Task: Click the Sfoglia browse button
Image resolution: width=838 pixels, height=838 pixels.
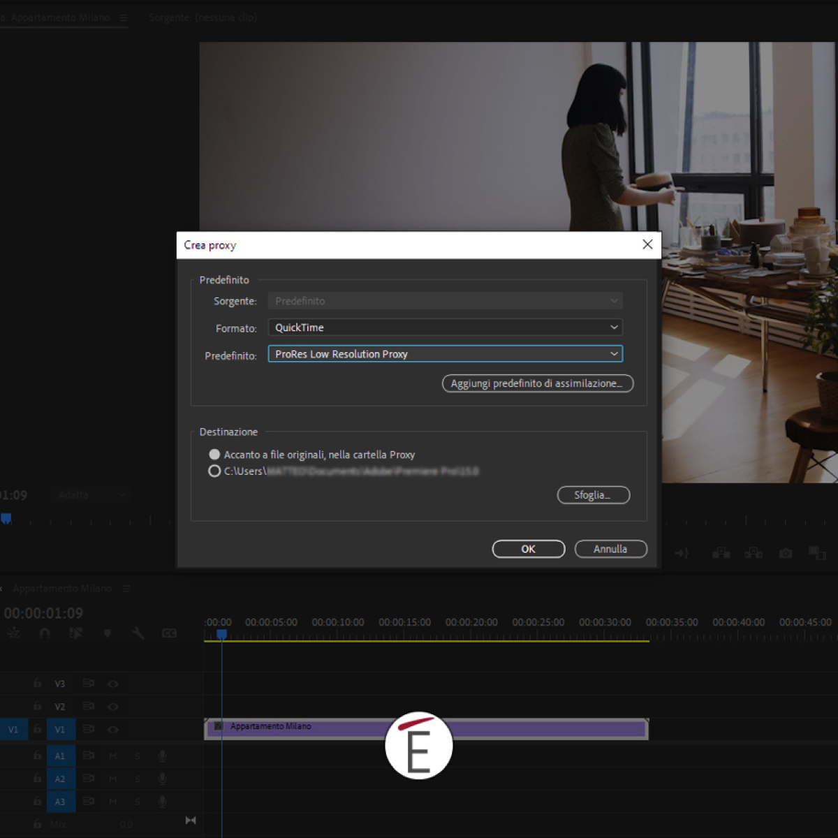Action: (x=594, y=495)
